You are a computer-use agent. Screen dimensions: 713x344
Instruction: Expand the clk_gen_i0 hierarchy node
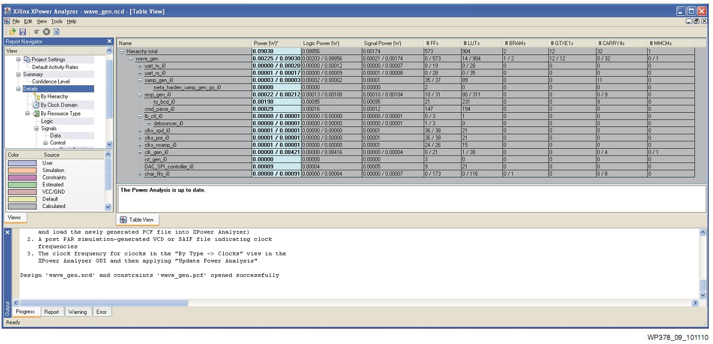coord(140,152)
